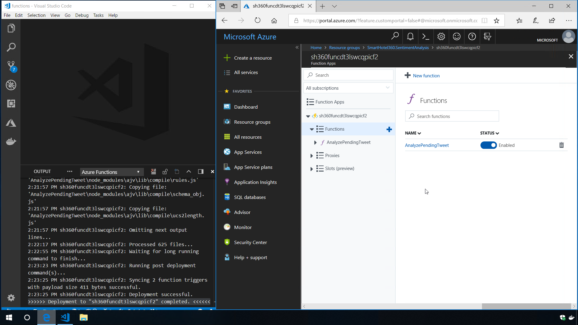
Task: Open the Azure notifications bell
Action: pyautogui.click(x=410, y=37)
